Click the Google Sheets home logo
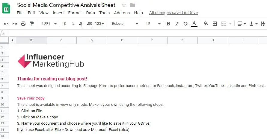Screen dimensions: 267x139 (7, 9)
